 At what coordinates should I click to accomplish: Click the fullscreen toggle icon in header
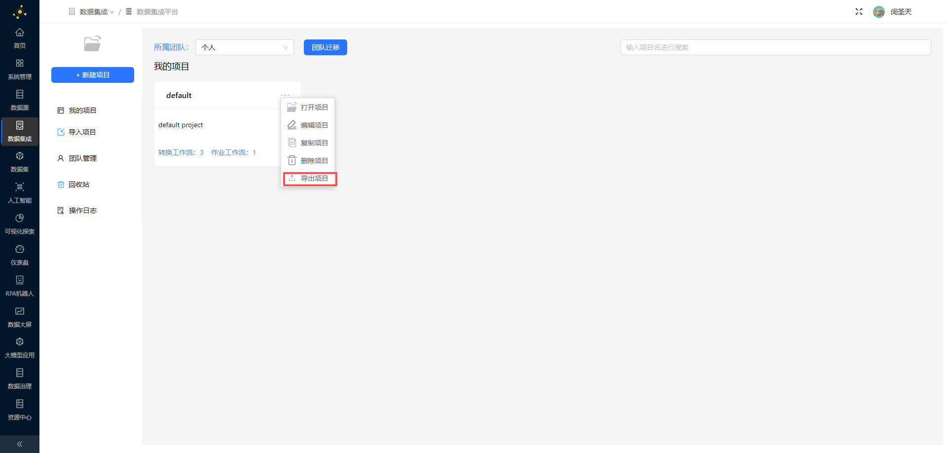point(859,12)
